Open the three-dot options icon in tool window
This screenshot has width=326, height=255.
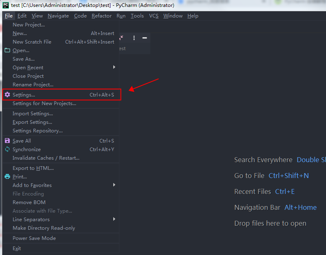pyautogui.click(x=134, y=38)
